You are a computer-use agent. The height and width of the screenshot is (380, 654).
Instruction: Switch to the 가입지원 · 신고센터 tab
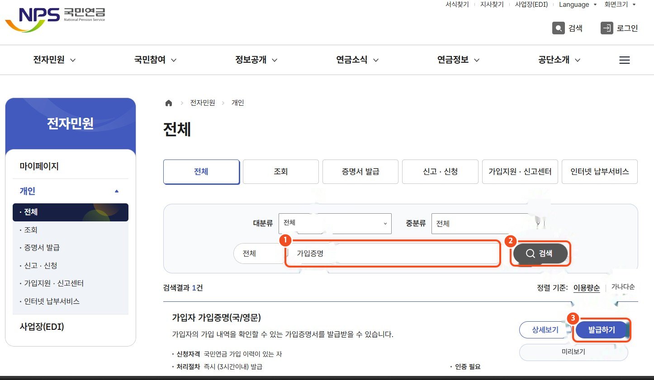pos(520,172)
